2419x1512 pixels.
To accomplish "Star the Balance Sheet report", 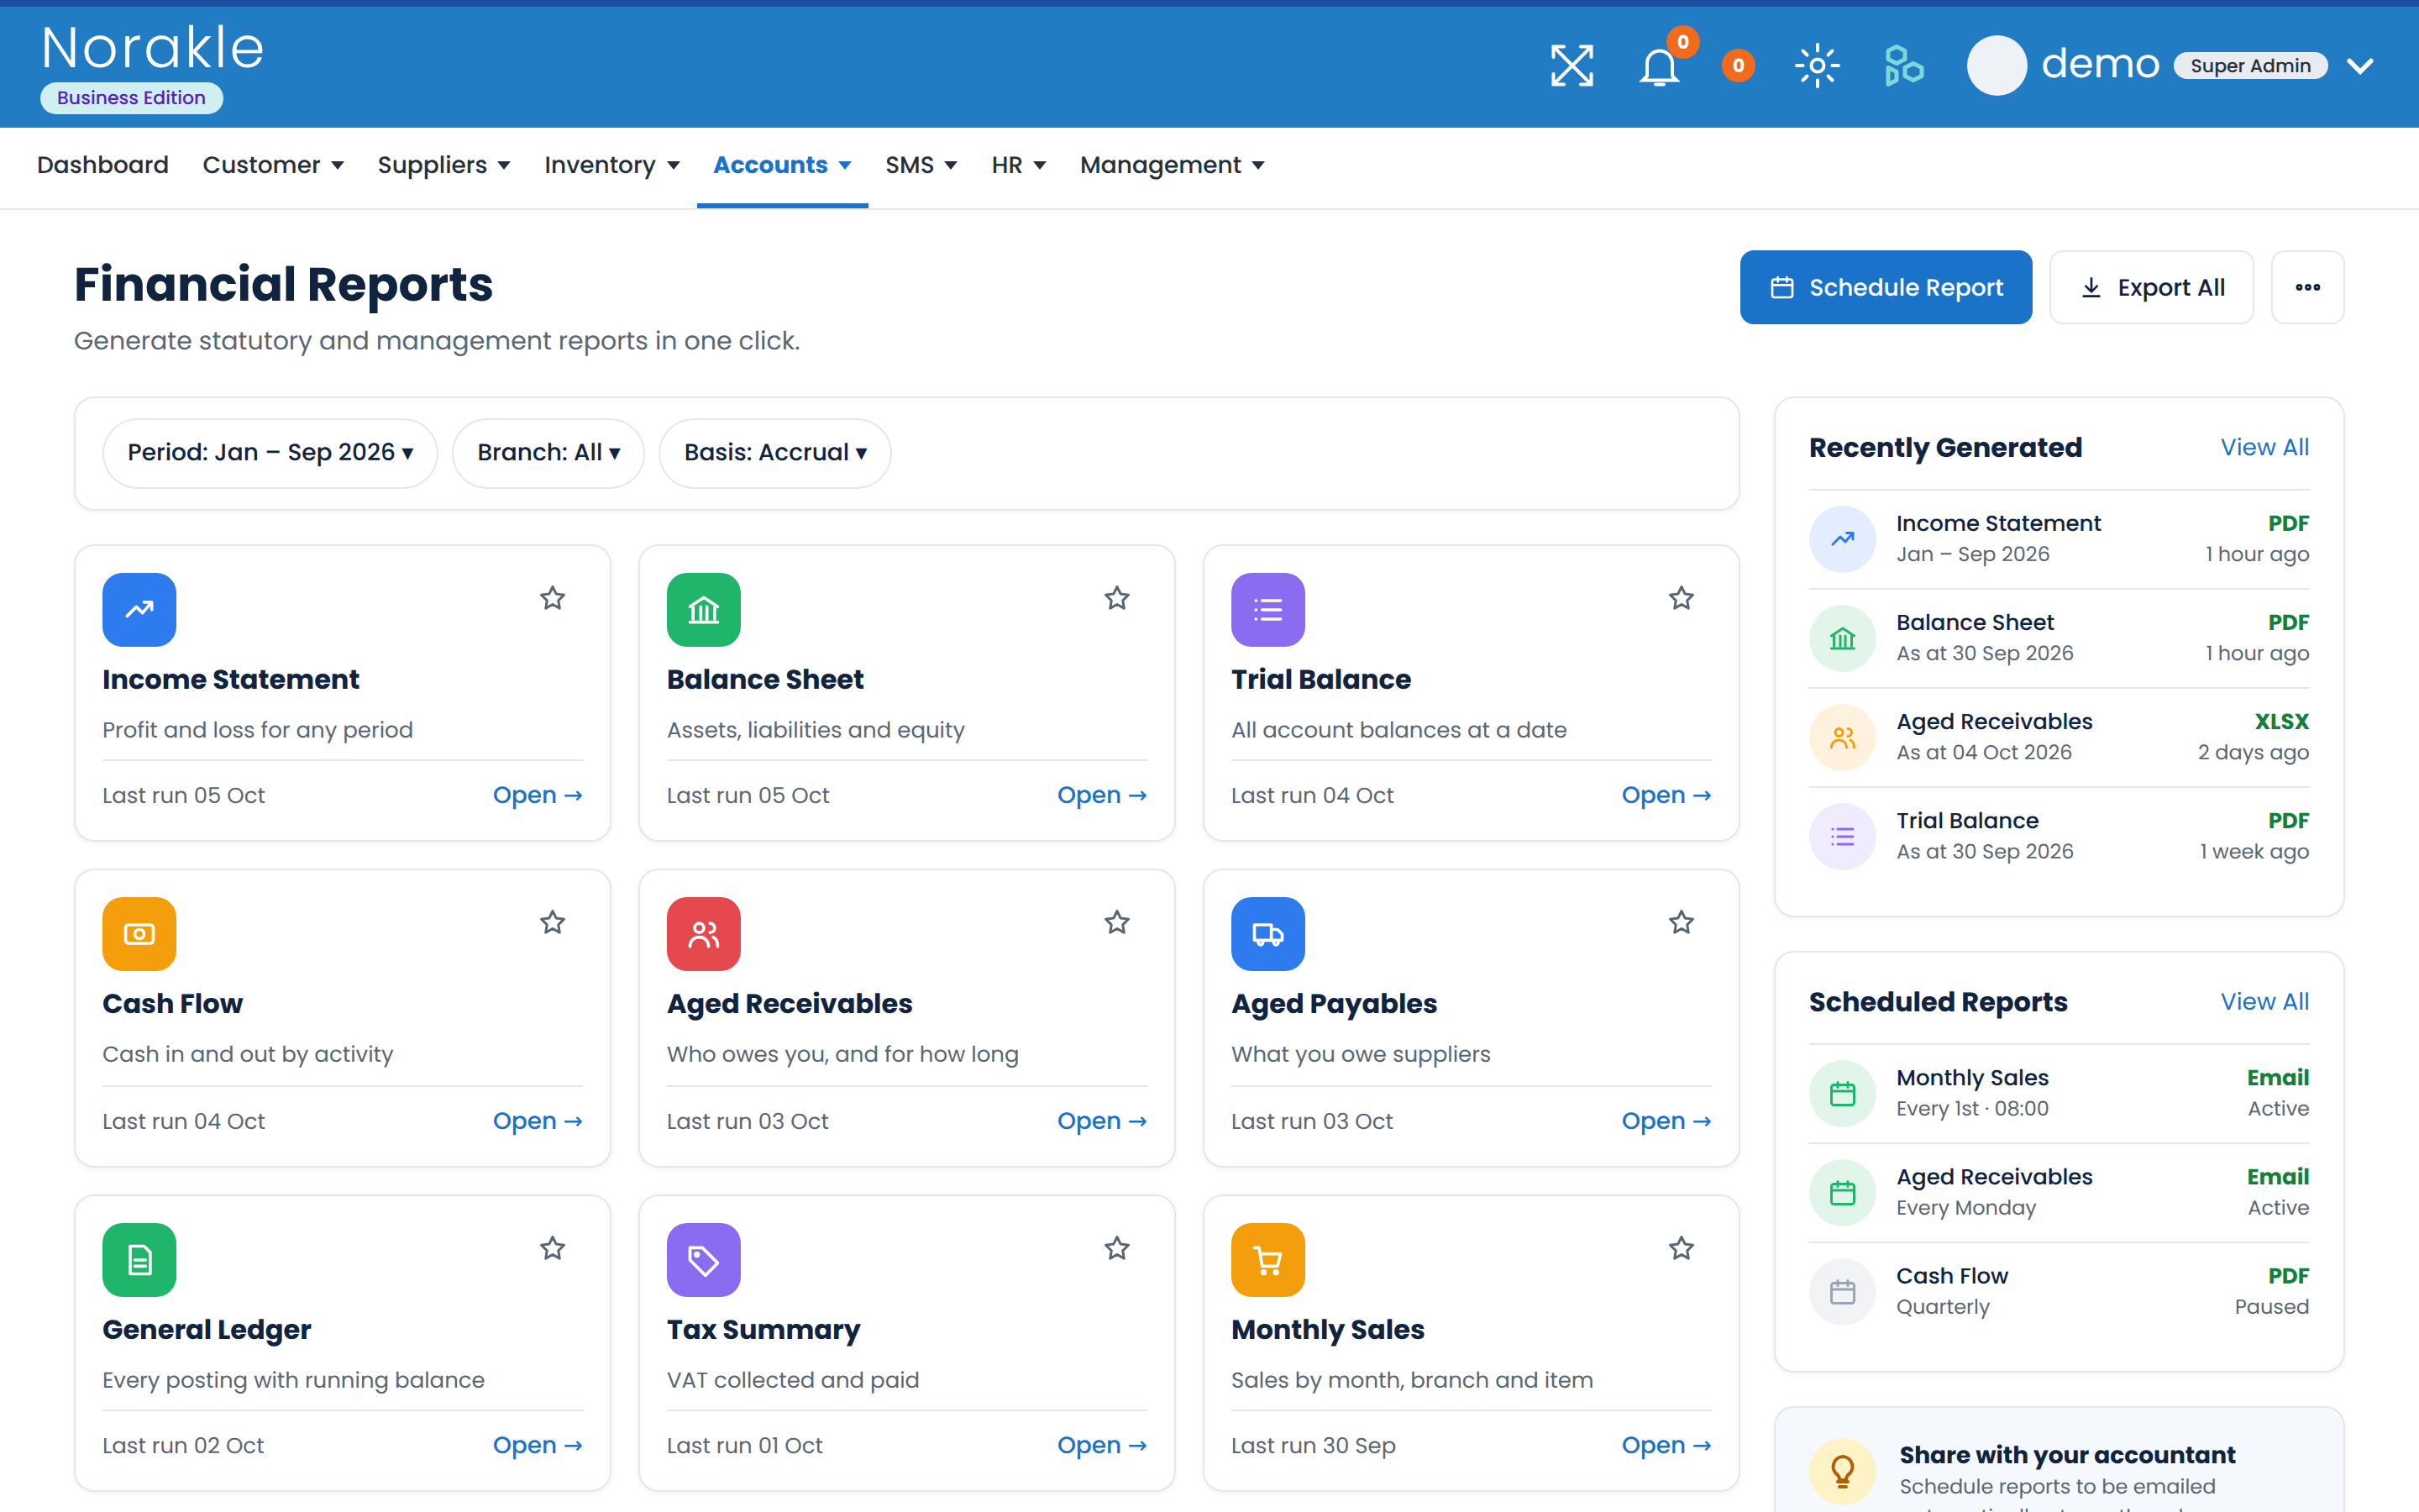I will [1116, 598].
